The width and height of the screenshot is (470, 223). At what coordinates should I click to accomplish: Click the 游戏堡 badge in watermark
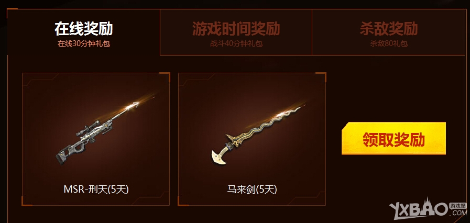point(458,206)
